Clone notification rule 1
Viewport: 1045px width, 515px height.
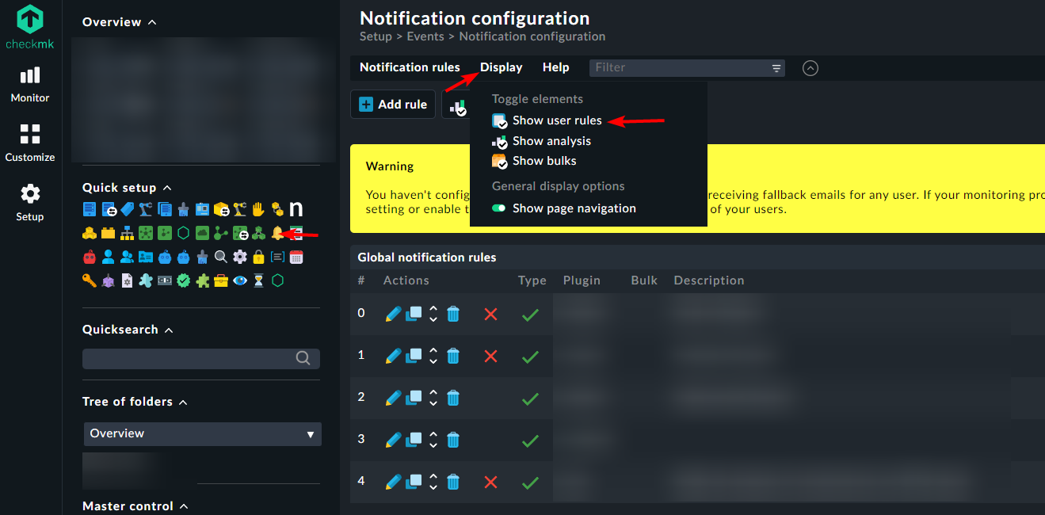pyautogui.click(x=414, y=356)
